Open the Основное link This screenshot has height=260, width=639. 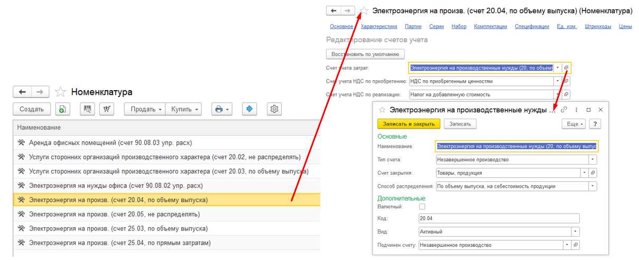341,26
